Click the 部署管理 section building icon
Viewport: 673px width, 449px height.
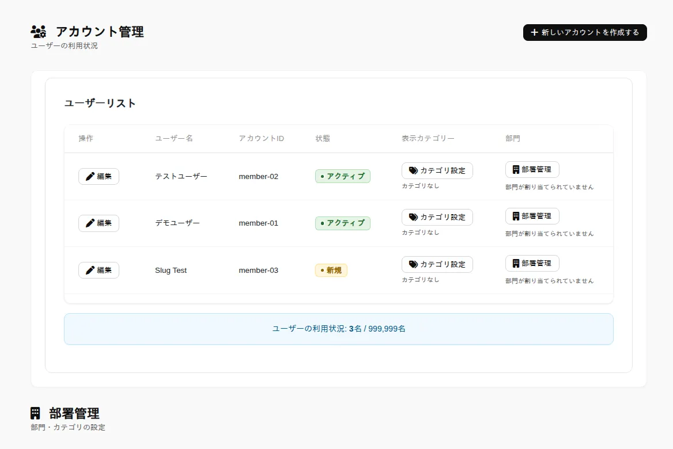tap(35, 413)
